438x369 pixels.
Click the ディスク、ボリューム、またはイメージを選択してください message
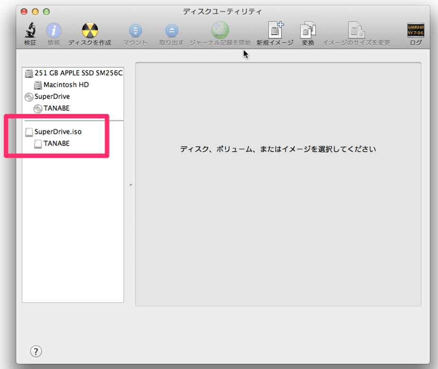pyautogui.click(x=278, y=149)
